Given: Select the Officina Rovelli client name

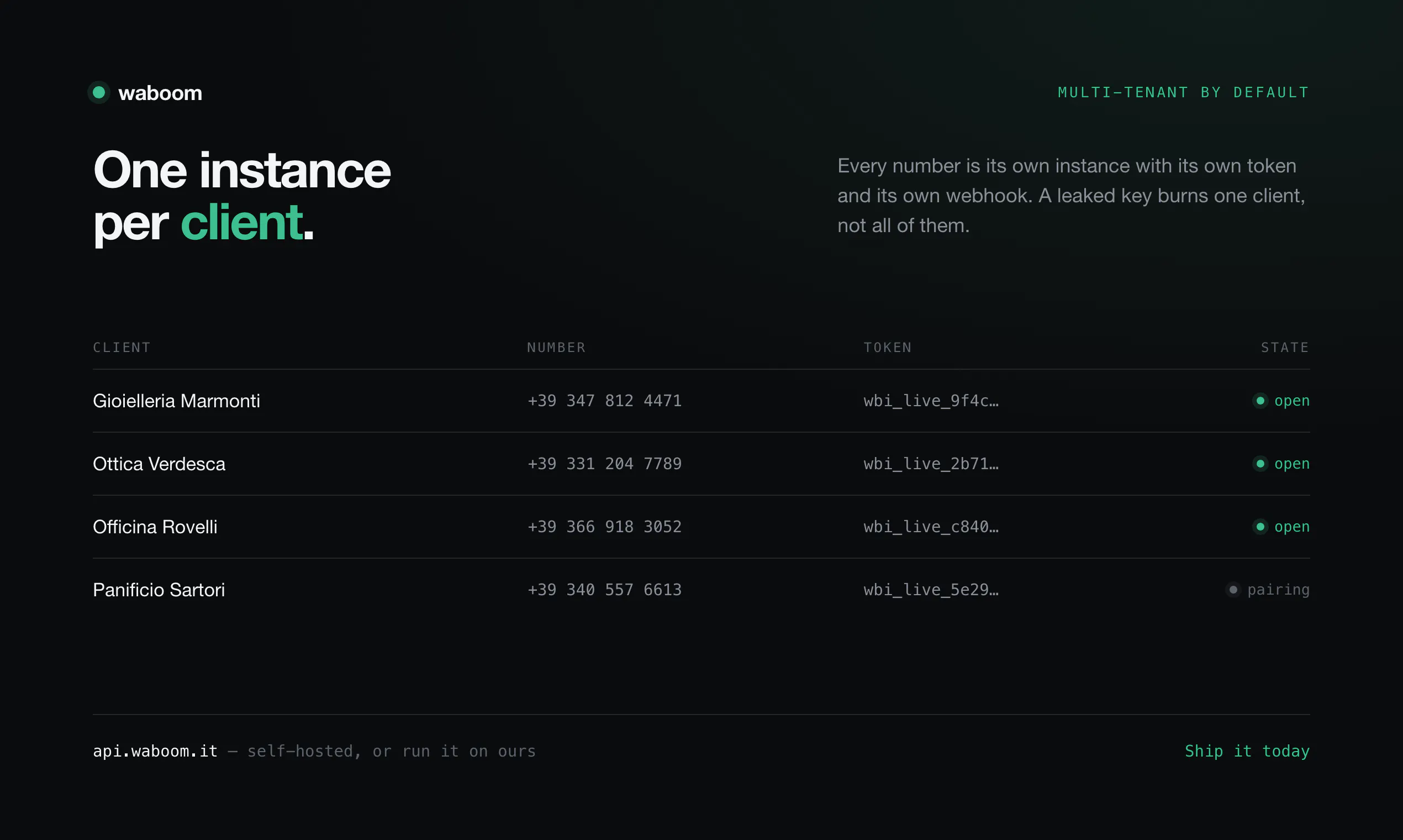Looking at the screenshot, I should (155, 527).
